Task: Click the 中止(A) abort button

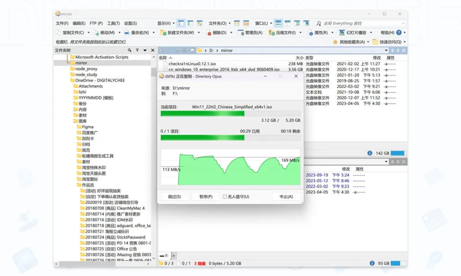Action: point(286,196)
